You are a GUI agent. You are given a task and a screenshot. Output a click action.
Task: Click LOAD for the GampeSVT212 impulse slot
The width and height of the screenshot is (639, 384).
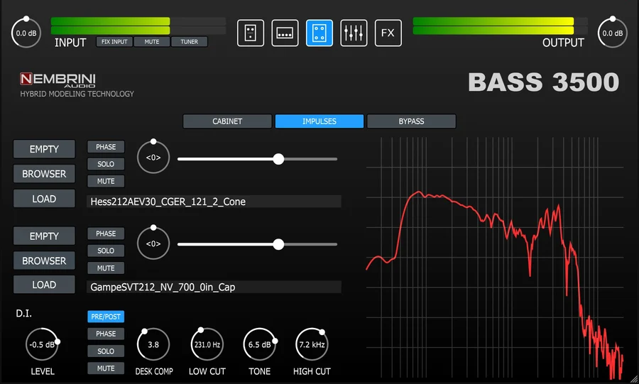click(44, 285)
